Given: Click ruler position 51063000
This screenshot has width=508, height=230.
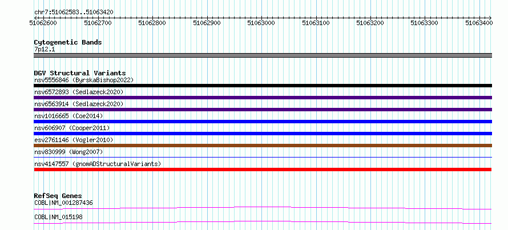Looking at the screenshot, I should pyautogui.click(x=261, y=23).
